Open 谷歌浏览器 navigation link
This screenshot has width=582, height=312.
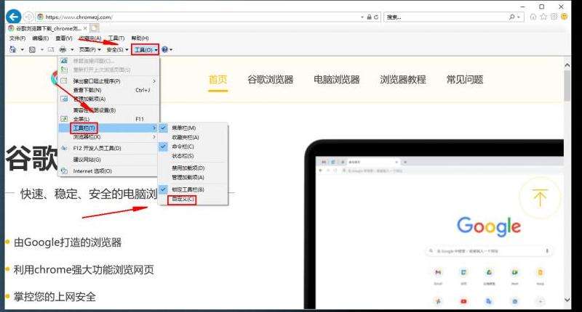pos(270,80)
